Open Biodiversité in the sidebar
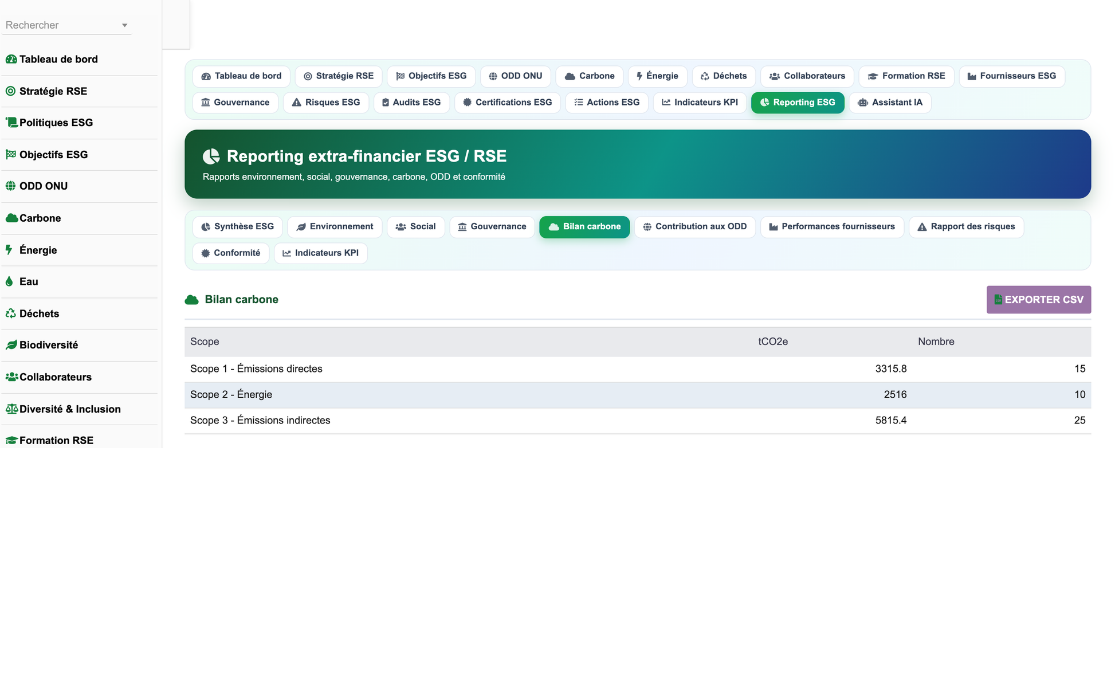Screen dimensions: 1115x690 [x=79, y=345]
